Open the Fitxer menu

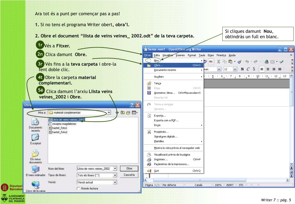click(148, 55)
